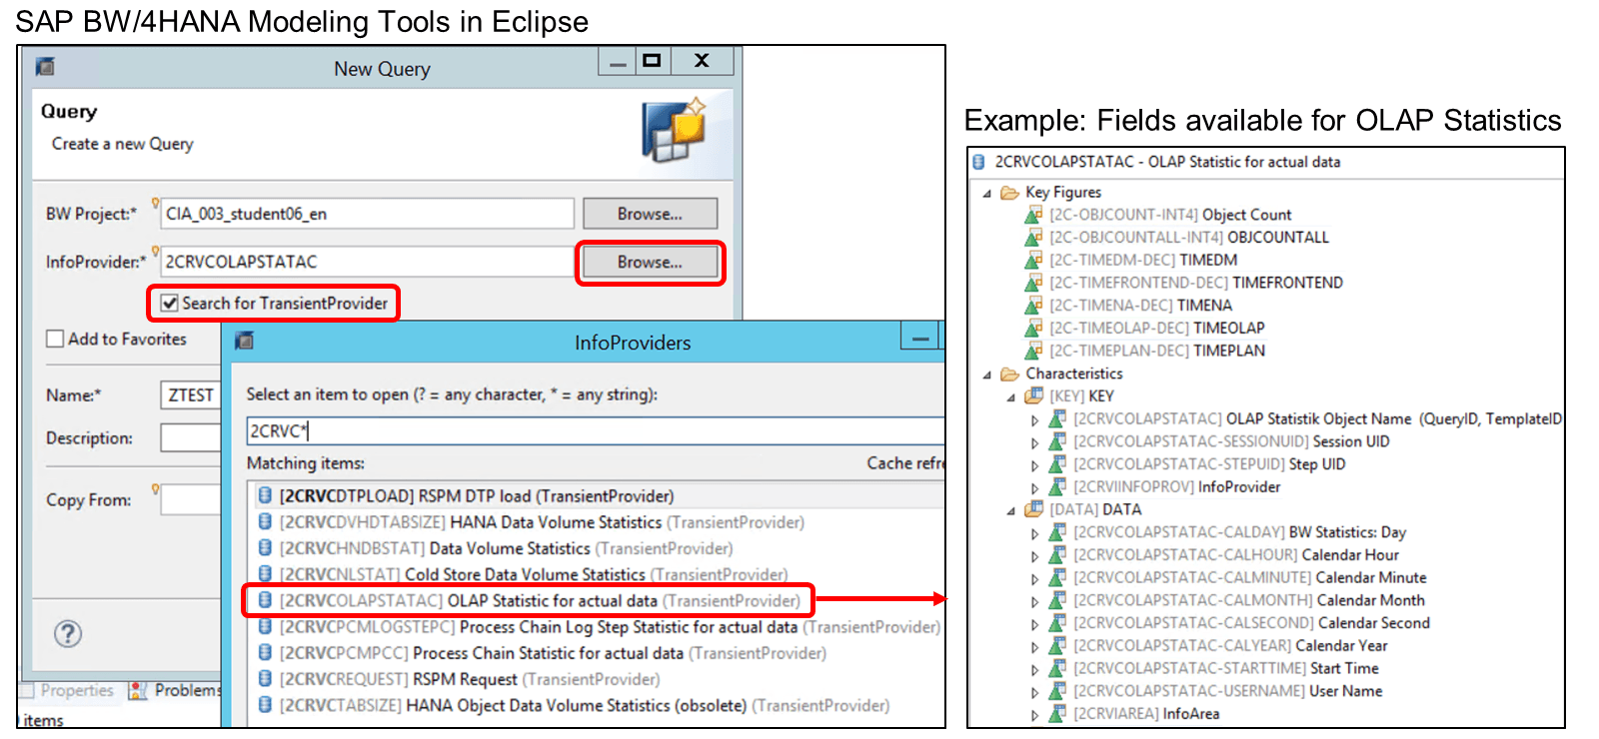Click the Problems view icon

138,690
